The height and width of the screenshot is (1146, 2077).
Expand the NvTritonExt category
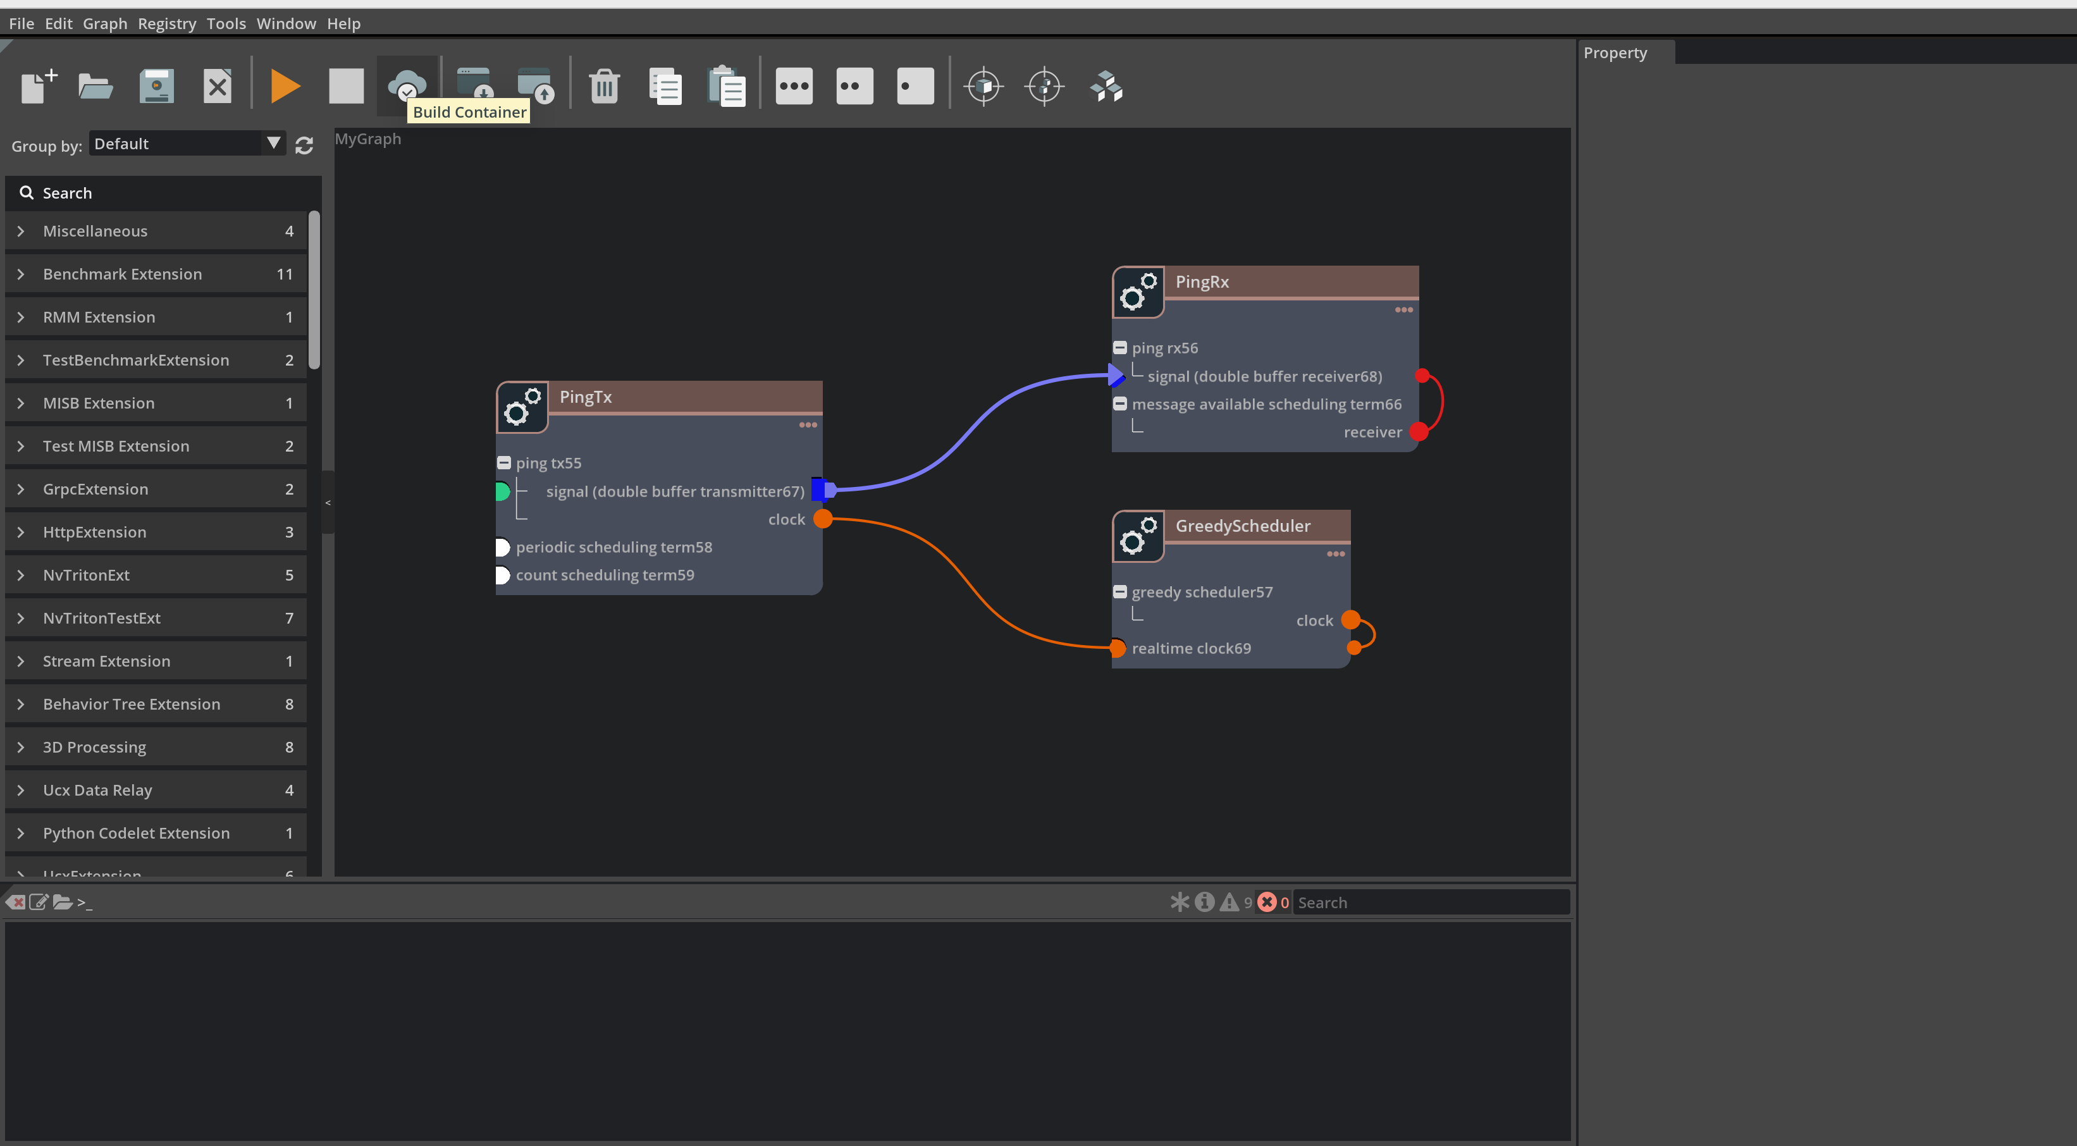156,575
